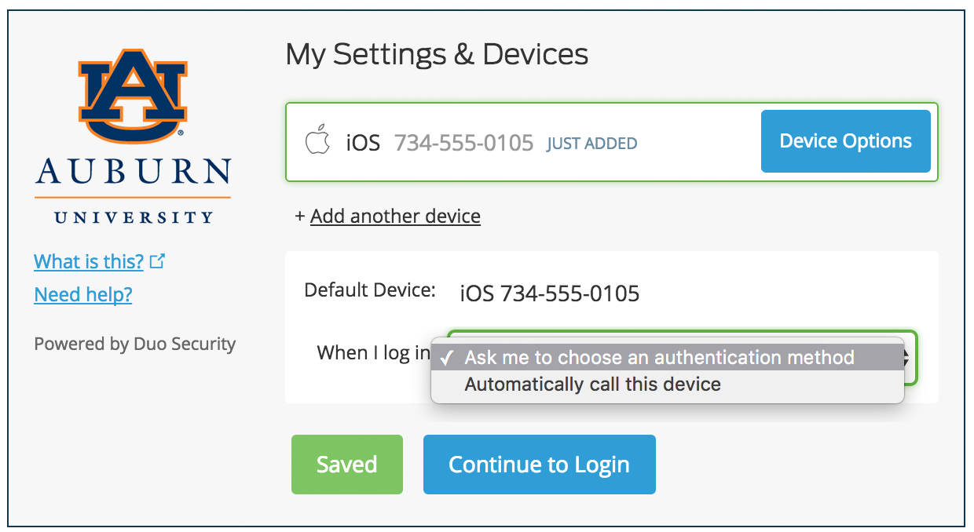The image size is (974, 532).
Task: Open Device Options for the iOS device
Action: click(x=845, y=141)
